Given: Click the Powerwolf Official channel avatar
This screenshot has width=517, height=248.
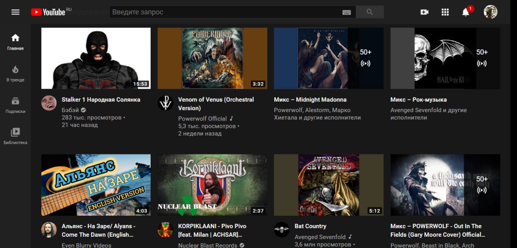Looking at the screenshot, I should point(165,103).
